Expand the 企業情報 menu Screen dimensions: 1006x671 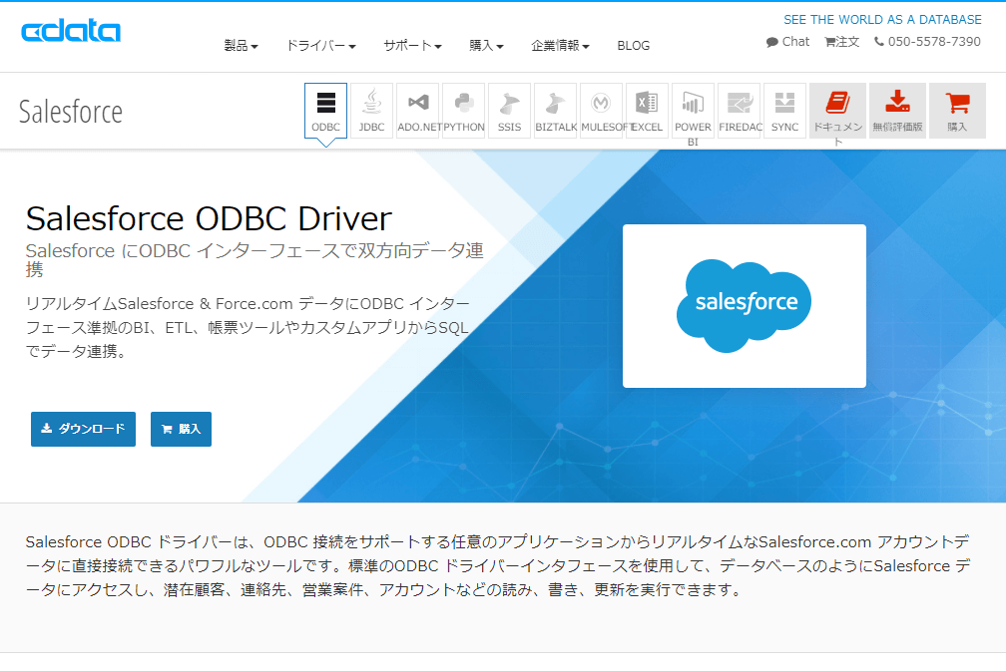(x=560, y=46)
